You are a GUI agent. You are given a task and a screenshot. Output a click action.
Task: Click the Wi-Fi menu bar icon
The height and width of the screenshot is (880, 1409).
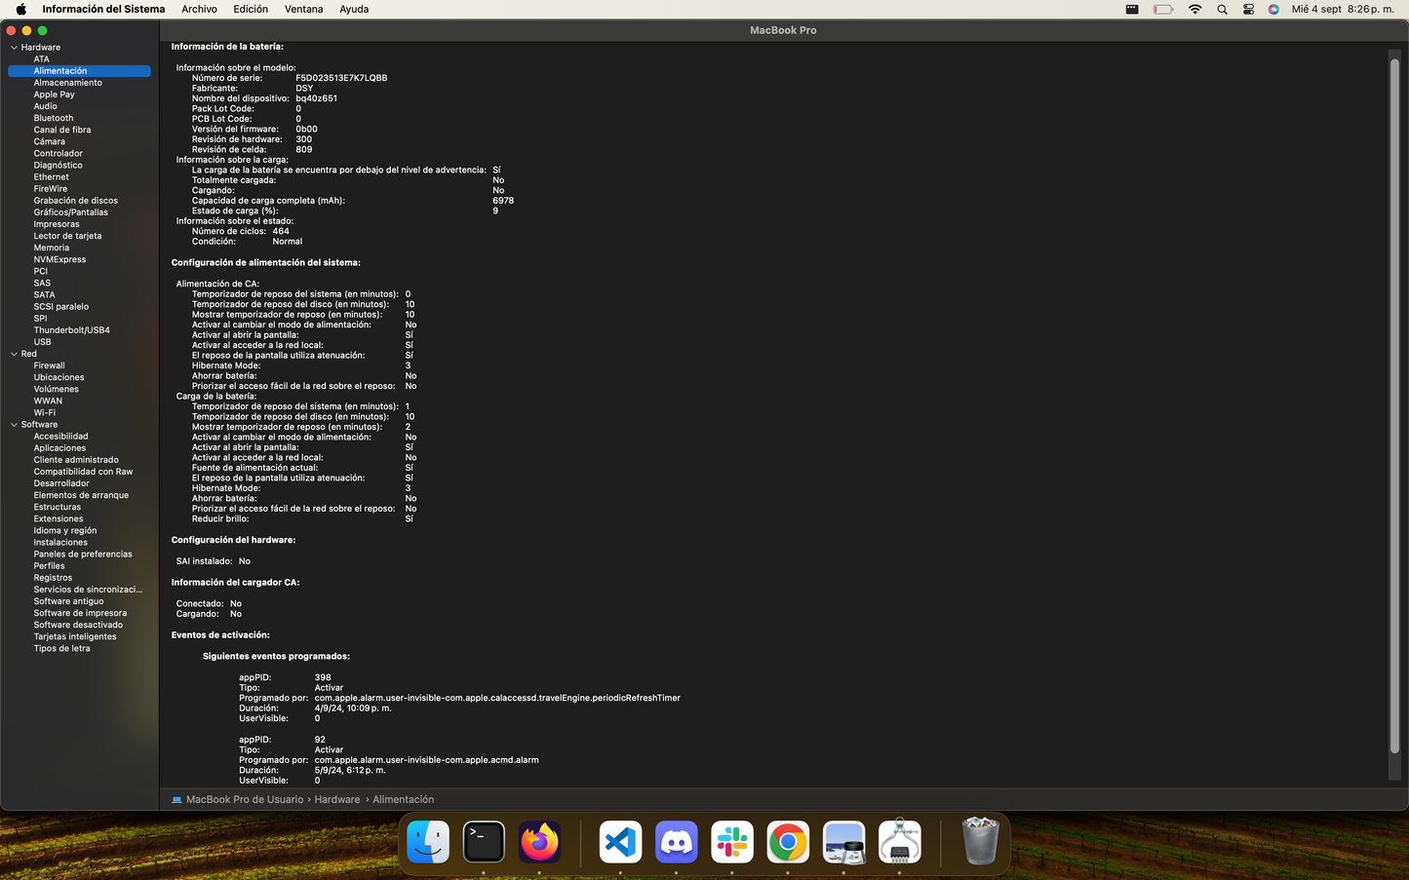click(x=1194, y=9)
